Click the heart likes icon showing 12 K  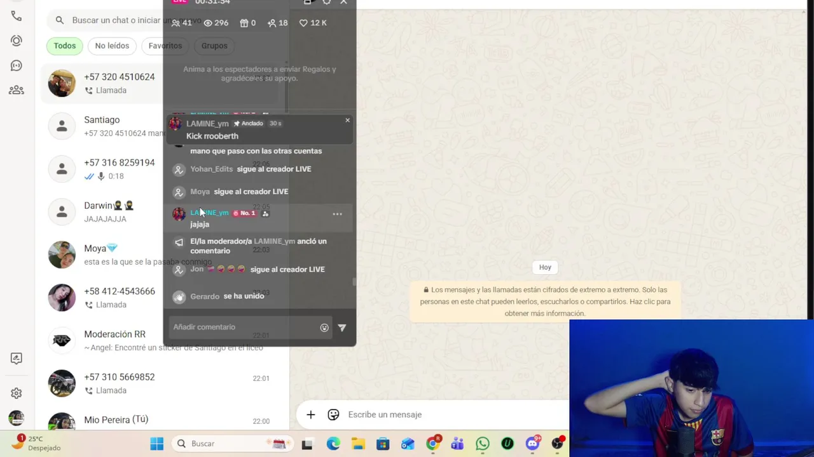point(303,23)
